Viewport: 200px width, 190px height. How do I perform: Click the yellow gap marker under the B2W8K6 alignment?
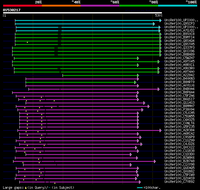[38, 159]
